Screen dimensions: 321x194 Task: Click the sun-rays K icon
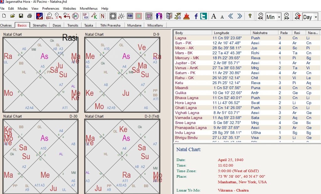pyautogui.click(x=121, y=16)
